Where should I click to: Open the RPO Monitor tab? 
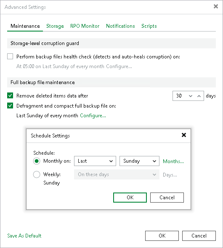coord(85,26)
